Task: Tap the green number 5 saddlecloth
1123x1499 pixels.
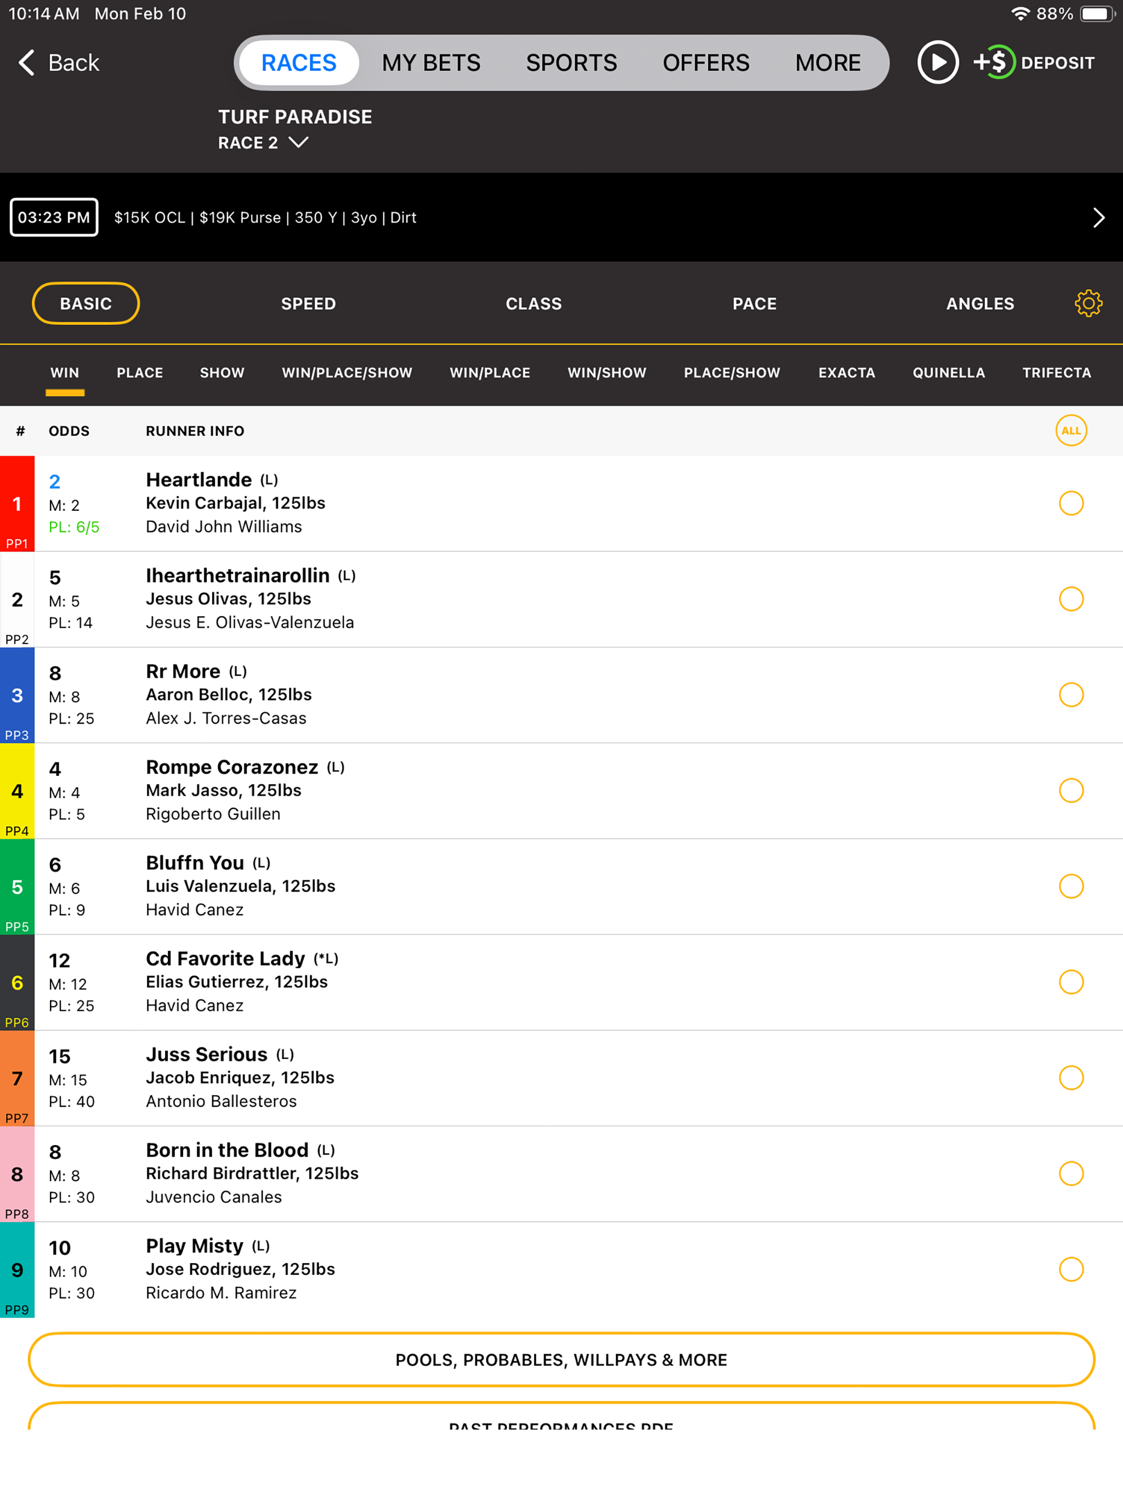Action: 17,886
